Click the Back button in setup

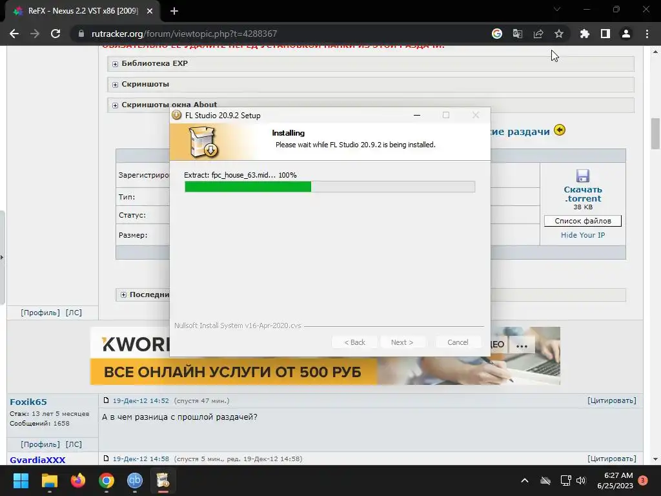pyautogui.click(x=354, y=342)
